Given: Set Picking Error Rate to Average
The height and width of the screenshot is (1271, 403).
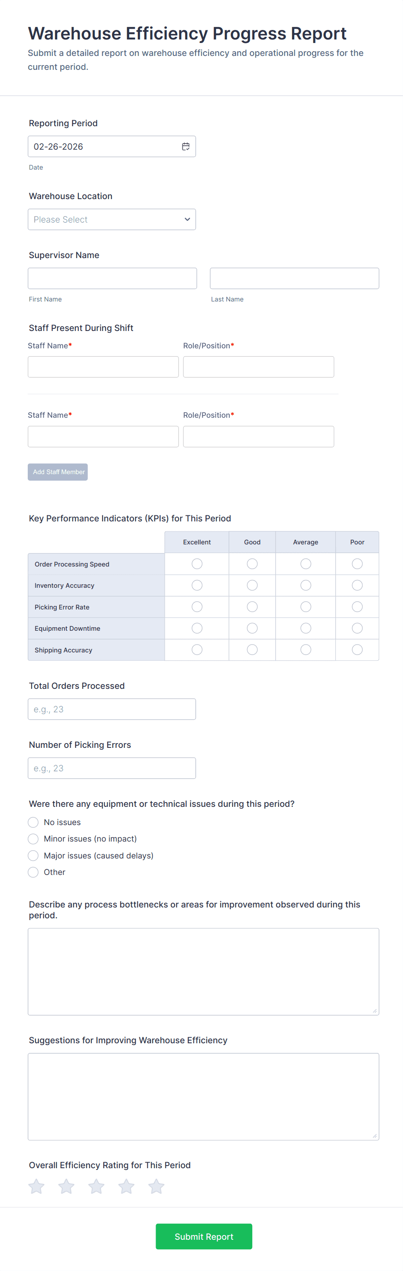Looking at the screenshot, I should point(305,607).
